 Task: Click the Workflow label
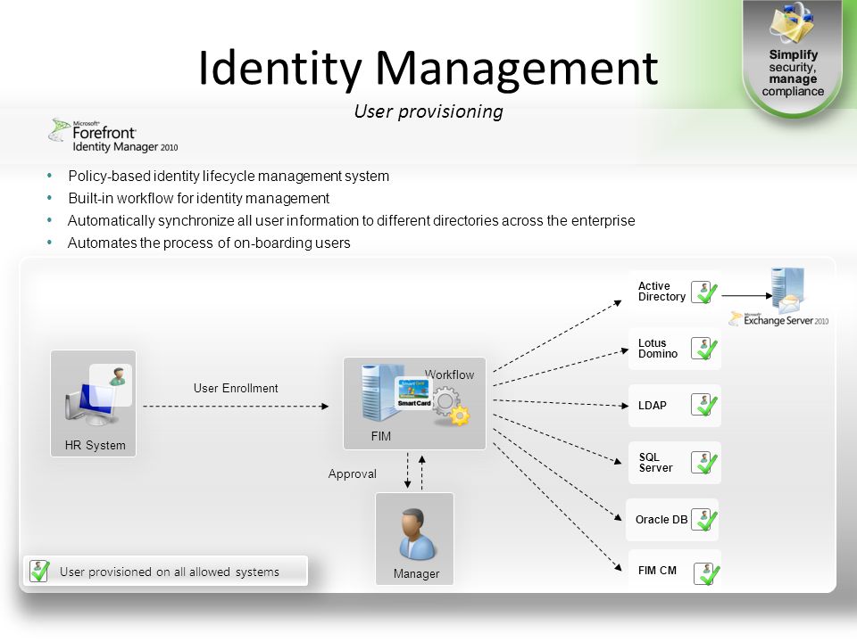pos(450,374)
